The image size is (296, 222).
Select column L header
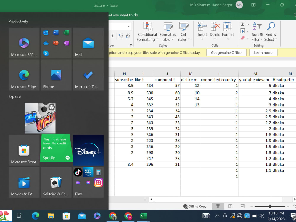tap(219, 74)
